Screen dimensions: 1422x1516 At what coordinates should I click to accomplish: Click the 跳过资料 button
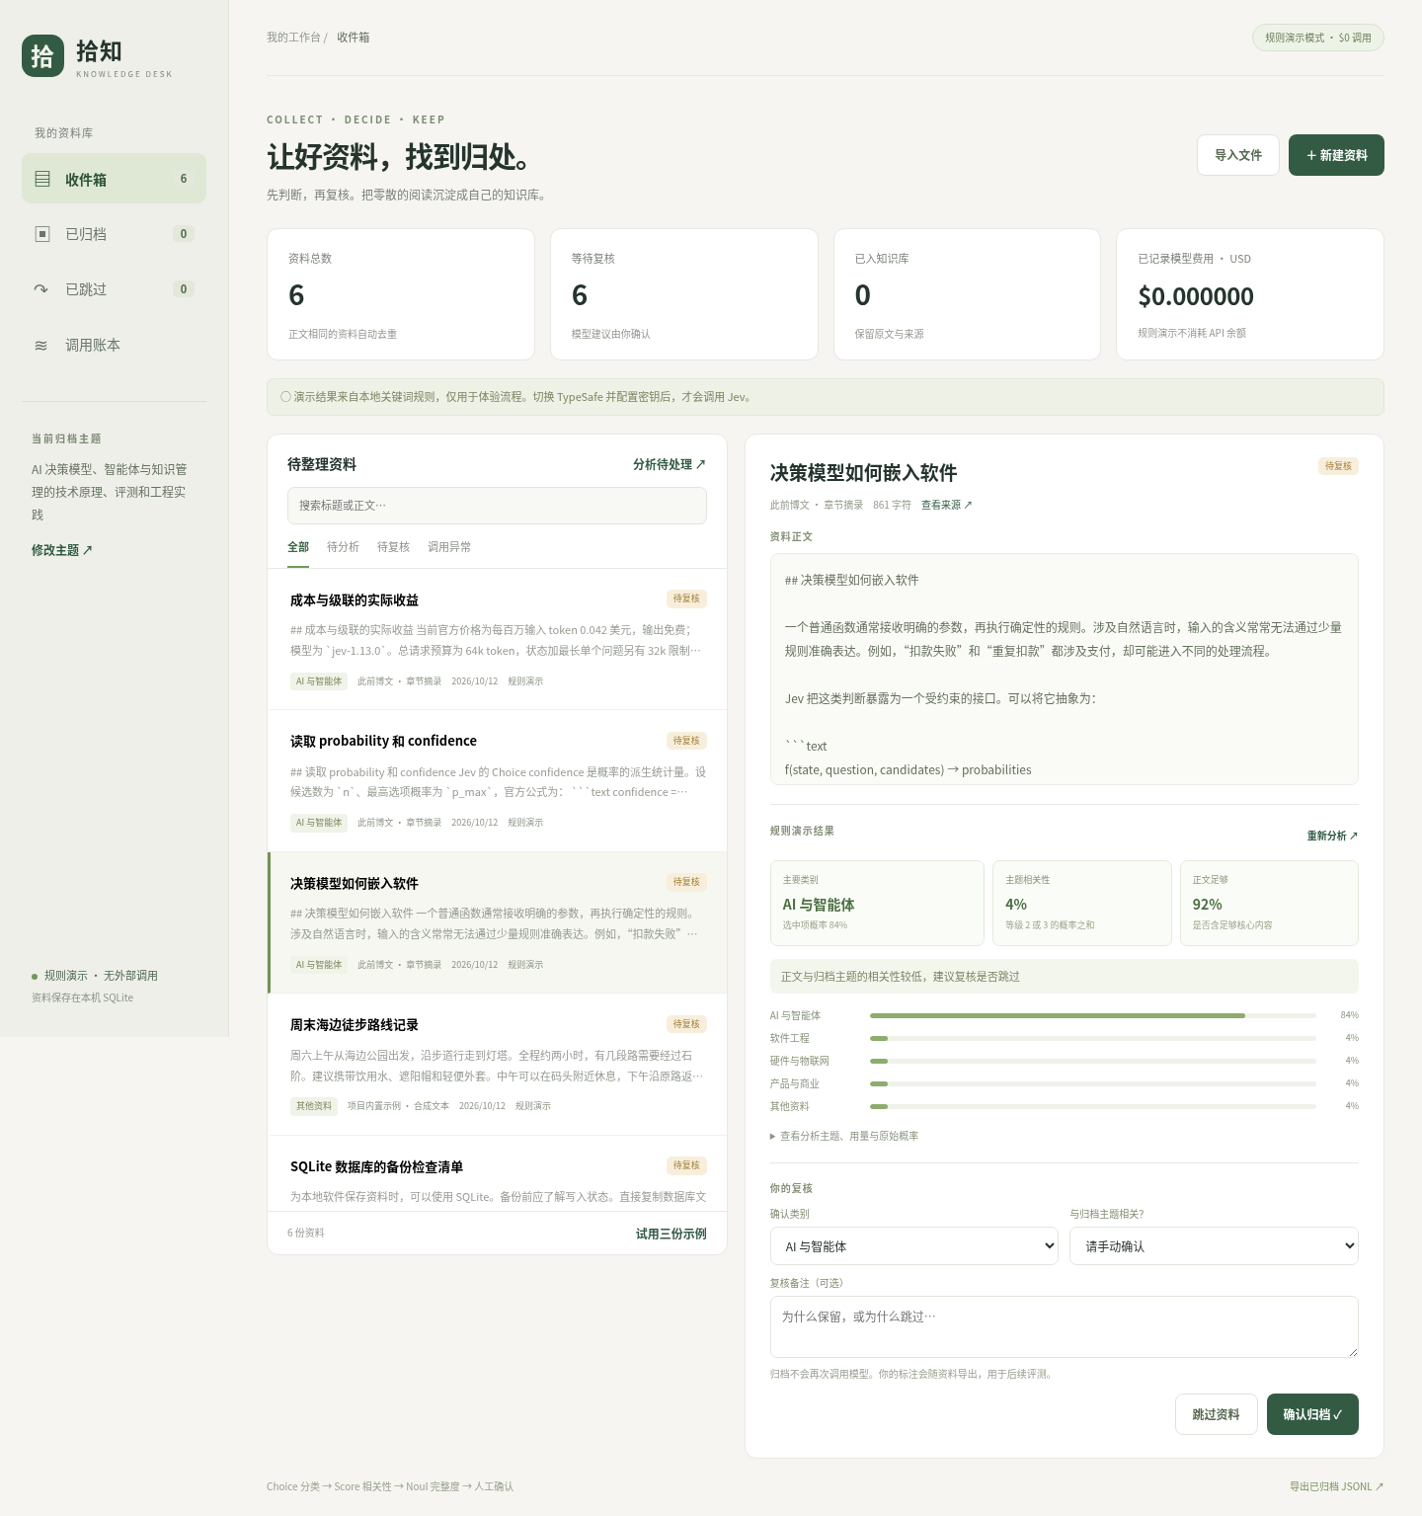coord(1217,1414)
